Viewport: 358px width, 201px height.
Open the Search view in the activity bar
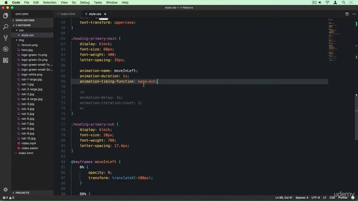tap(6, 27)
